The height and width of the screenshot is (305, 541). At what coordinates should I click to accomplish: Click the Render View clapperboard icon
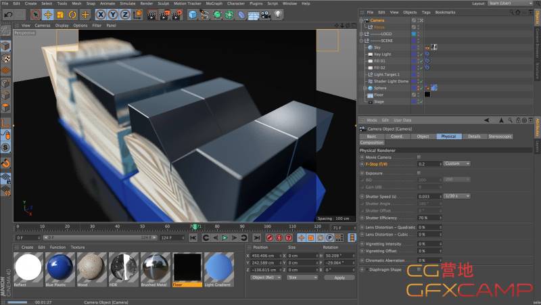[151, 14]
